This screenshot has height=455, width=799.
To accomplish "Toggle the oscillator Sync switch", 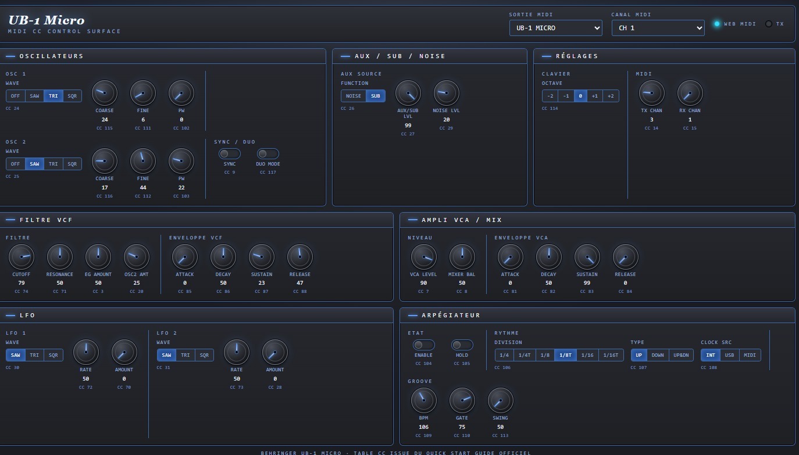I will 230,153.
